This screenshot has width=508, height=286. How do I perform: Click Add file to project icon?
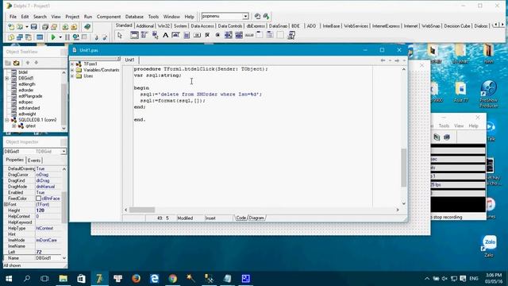(x=65, y=27)
